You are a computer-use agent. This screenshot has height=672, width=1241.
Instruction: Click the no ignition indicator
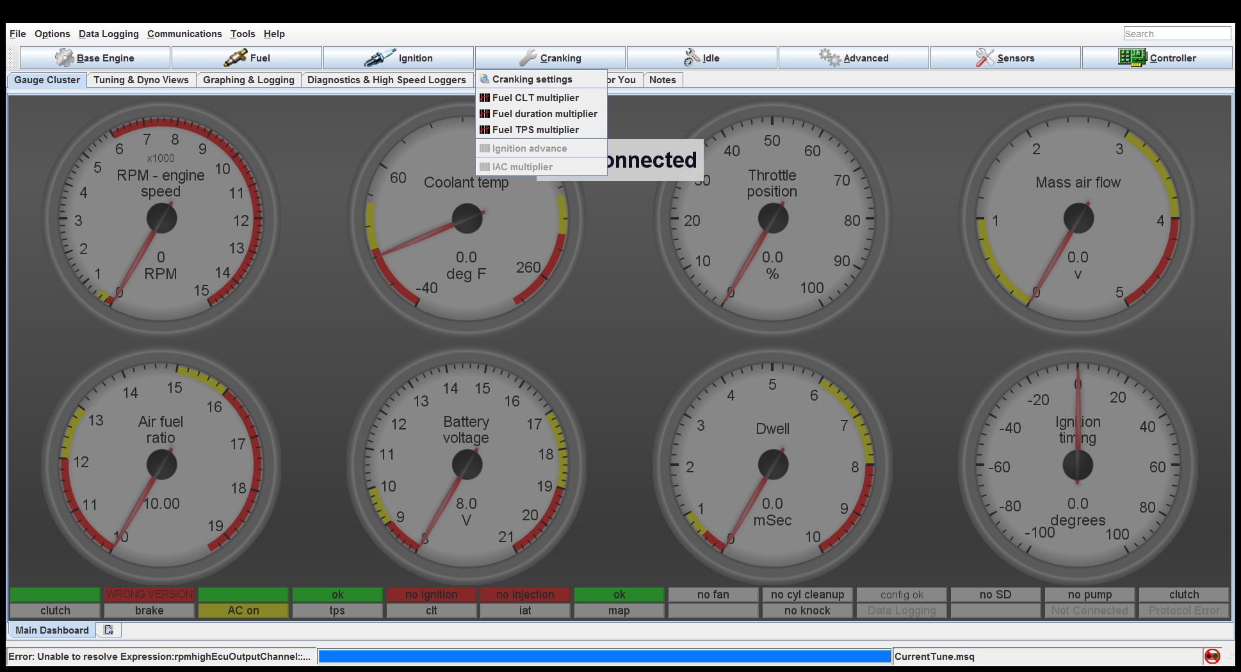[432, 595]
